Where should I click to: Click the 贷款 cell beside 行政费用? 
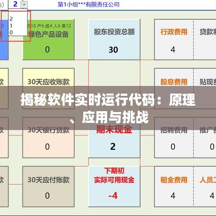tap(205, 40)
